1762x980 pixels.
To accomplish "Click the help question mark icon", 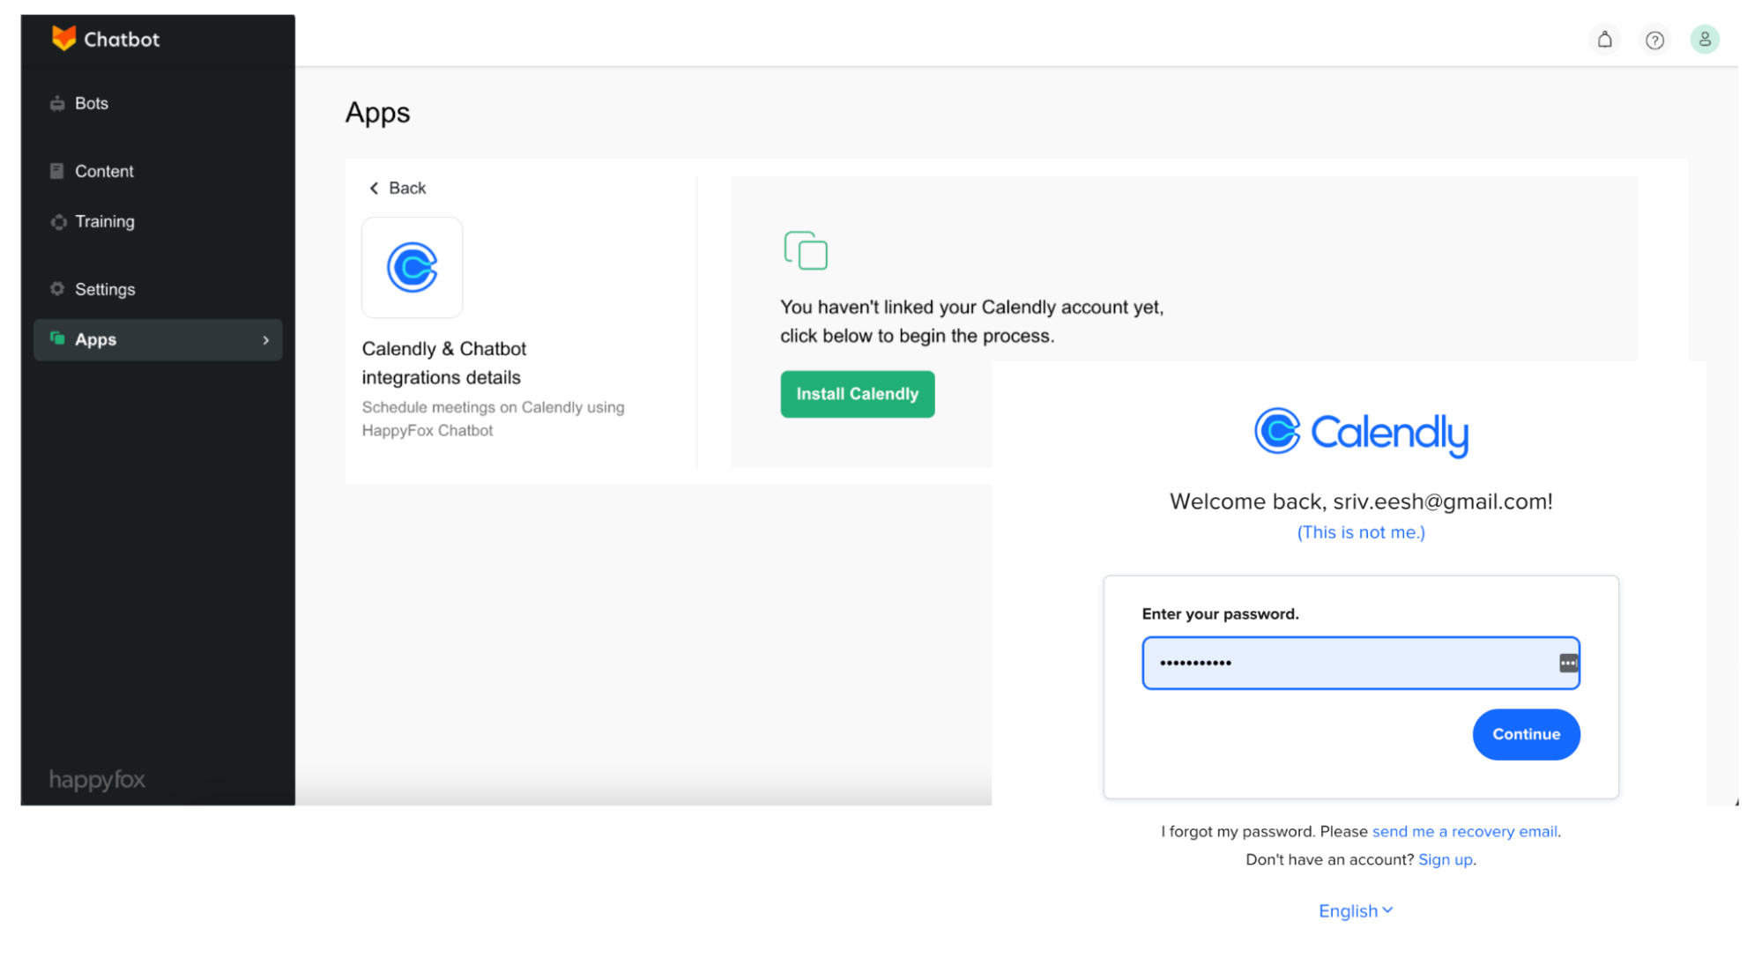I will 1654,40.
